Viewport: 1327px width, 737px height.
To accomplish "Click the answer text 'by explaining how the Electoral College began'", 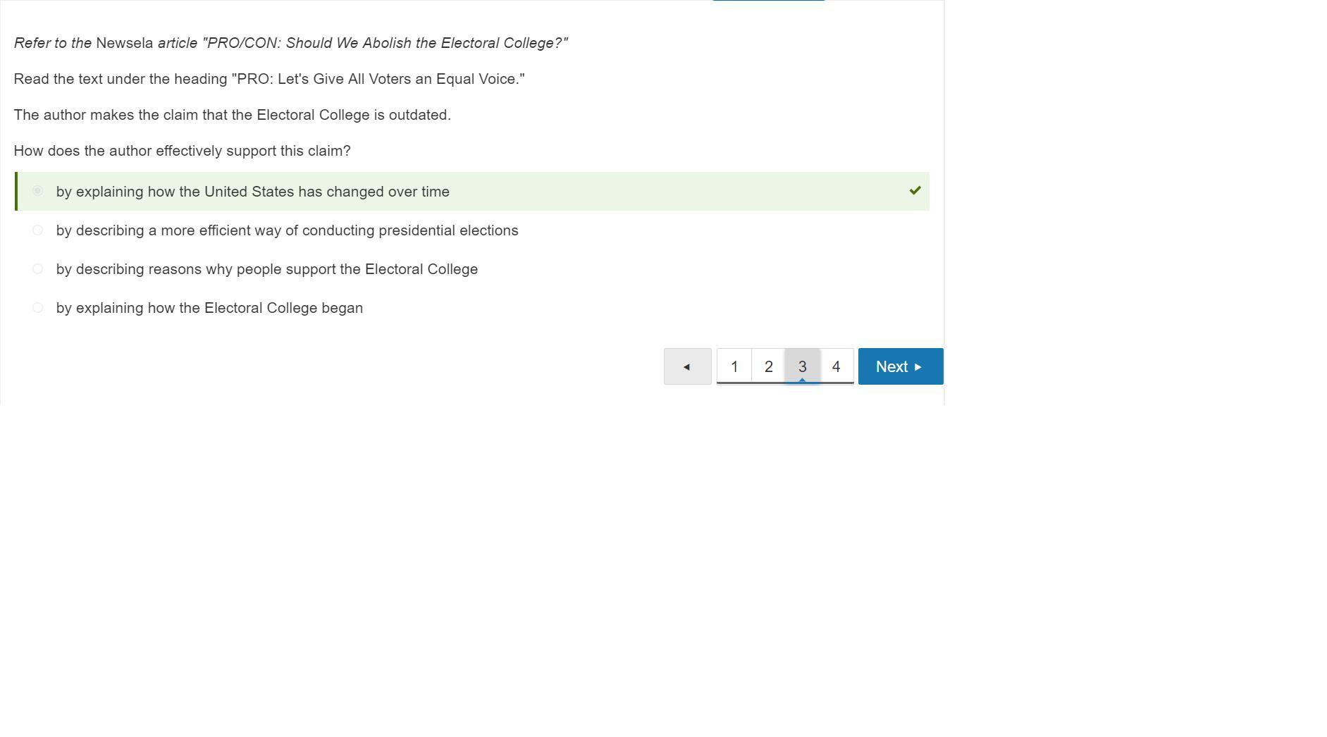I will (209, 308).
